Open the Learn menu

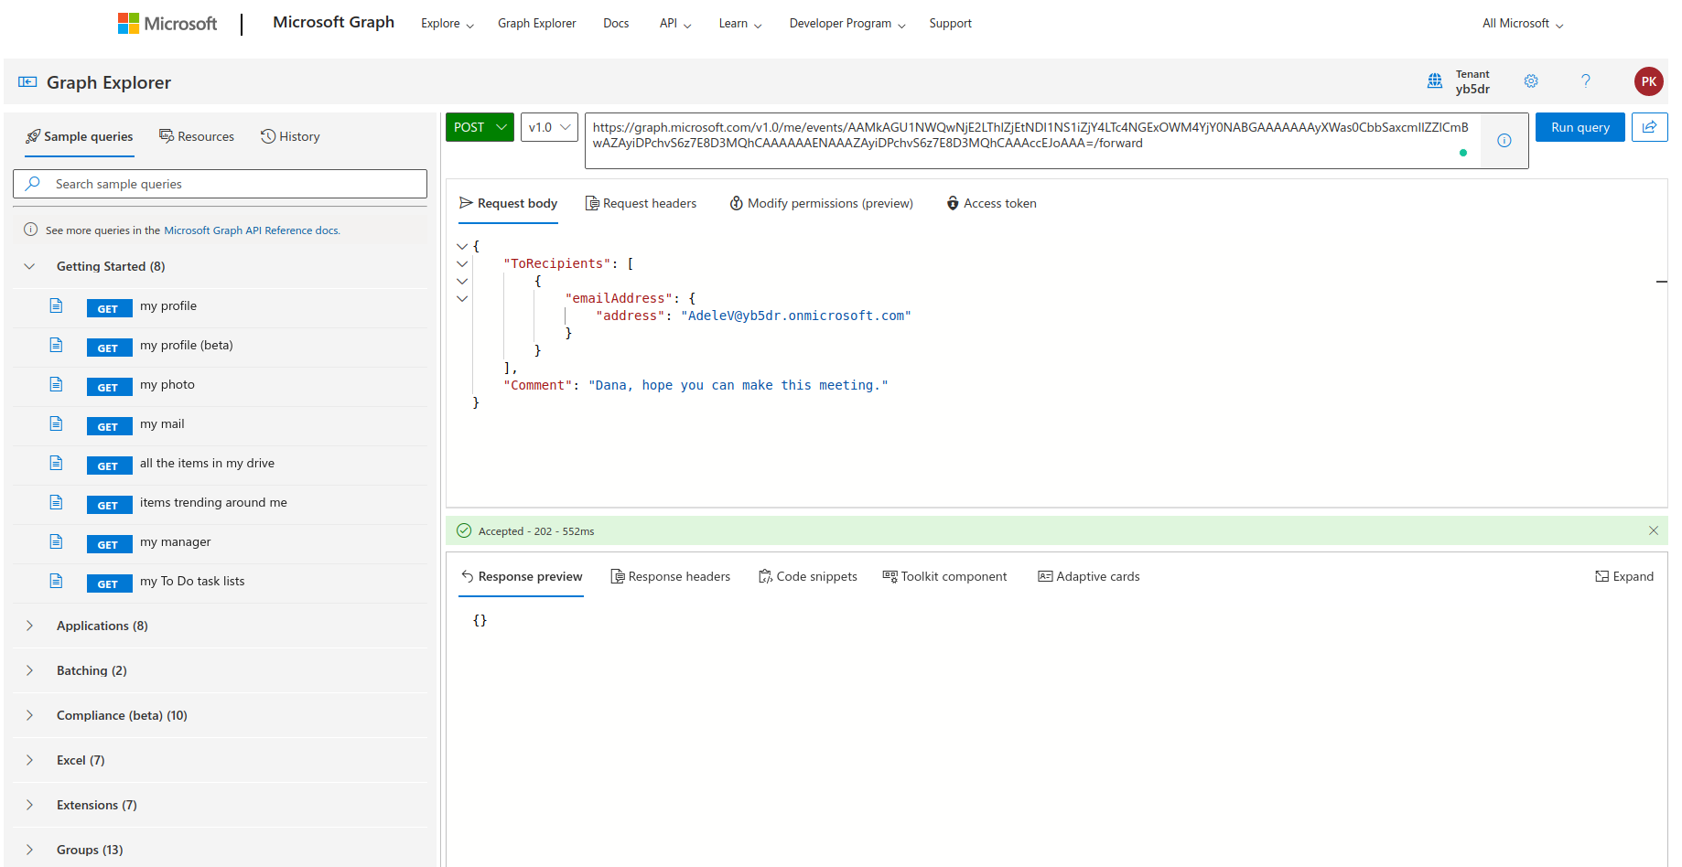pyautogui.click(x=740, y=24)
